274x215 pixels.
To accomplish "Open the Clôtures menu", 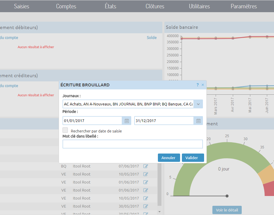I will [155, 6].
